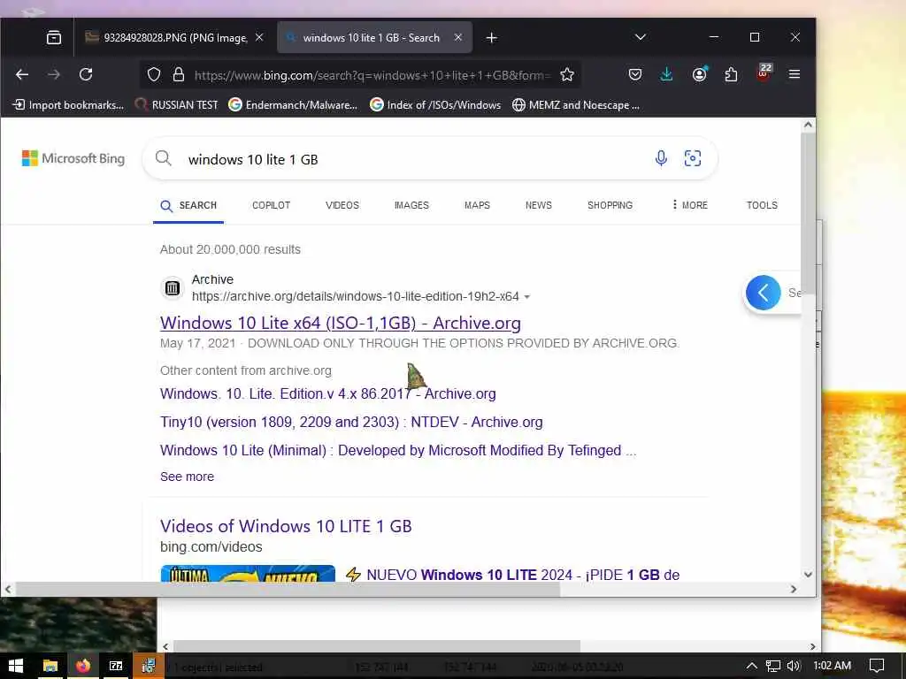
Task: Open the tracking protection shield
Action: point(154,74)
